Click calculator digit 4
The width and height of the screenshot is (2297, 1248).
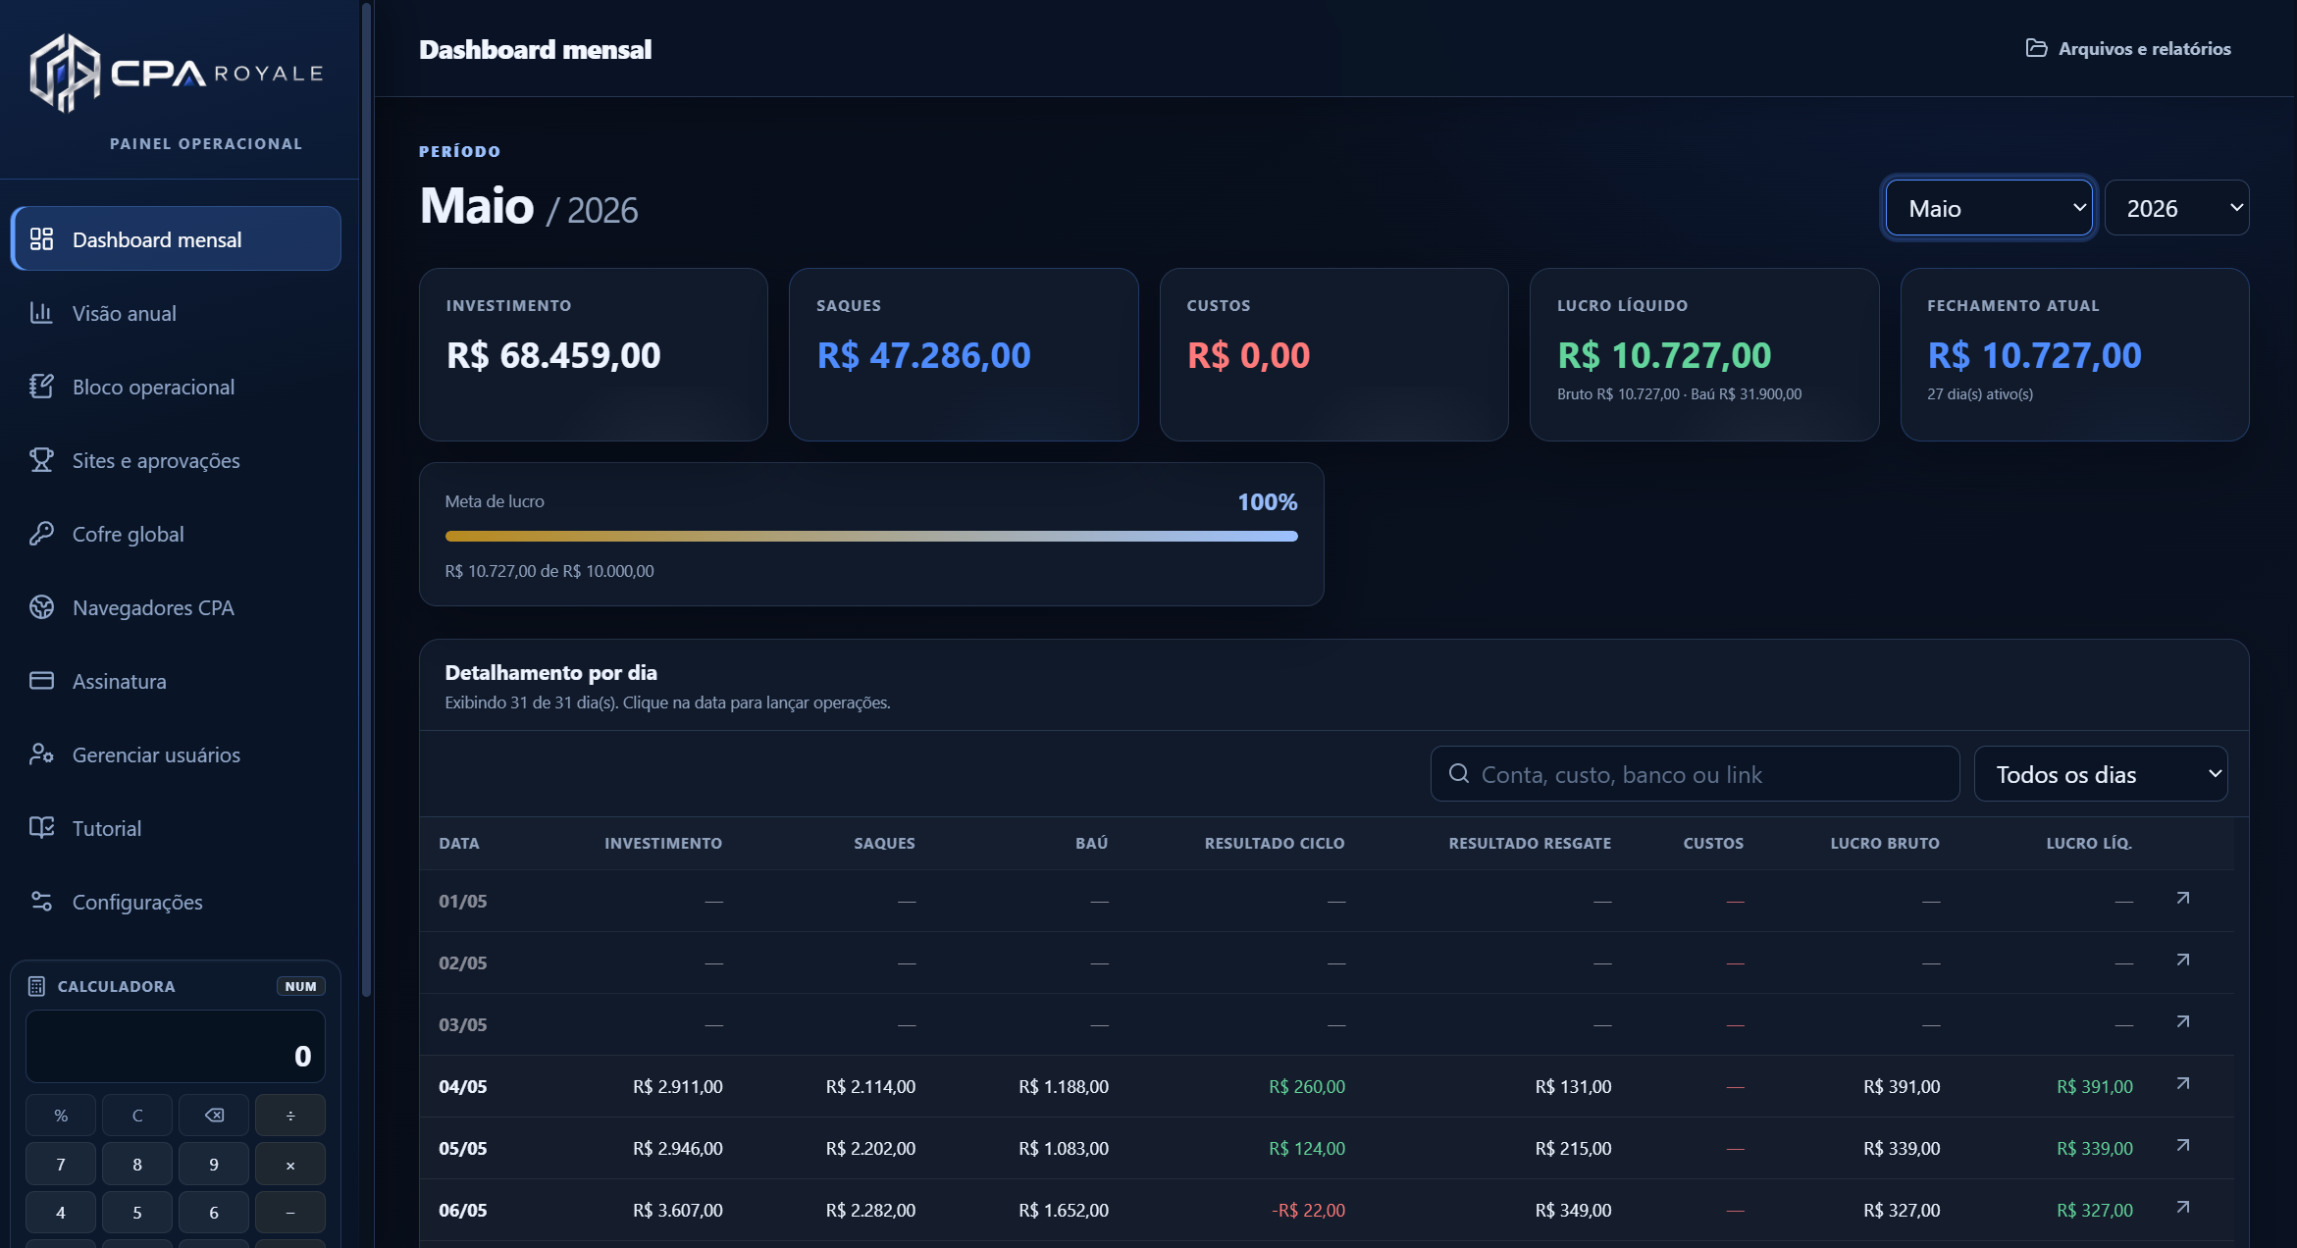[61, 1213]
